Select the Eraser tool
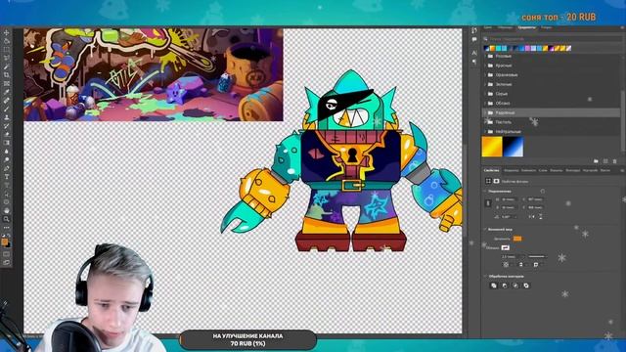The height and width of the screenshot is (352, 626). (x=7, y=134)
